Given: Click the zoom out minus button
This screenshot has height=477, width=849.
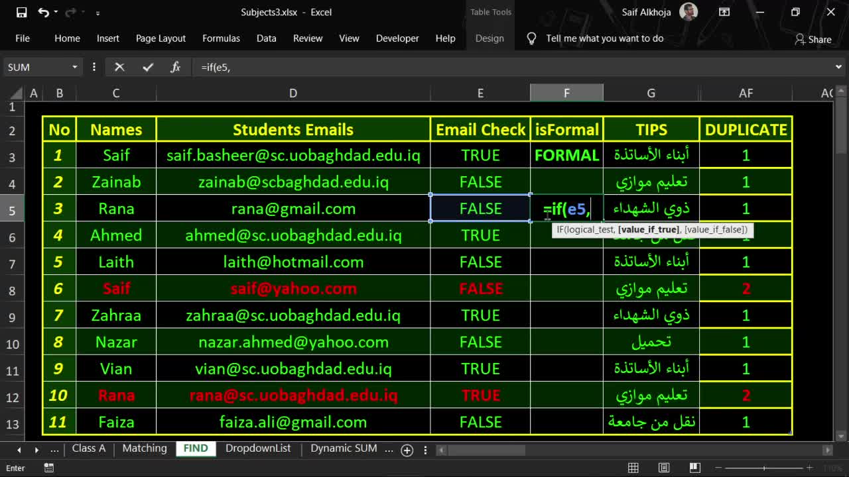Looking at the screenshot, I should click(x=720, y=468).
